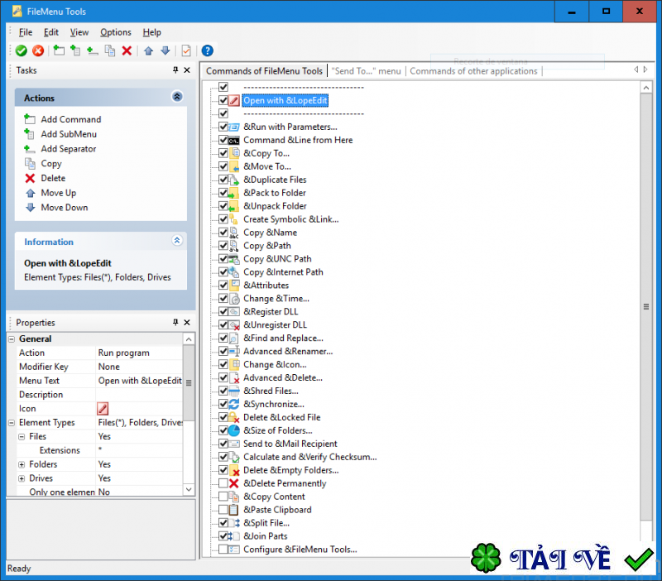This screenshot has height=581, width=662.
Task: Click the Move Down blue arrow toolbar icon
Action: click(x=163, y=50)
